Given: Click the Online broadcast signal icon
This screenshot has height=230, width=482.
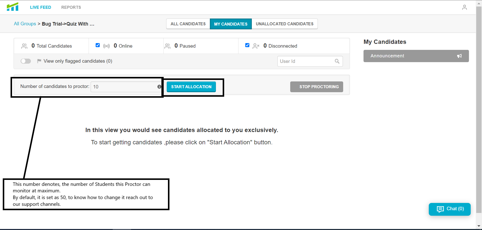Looking at the screenshot, I should pyautogui.click(x=106, y=46).
